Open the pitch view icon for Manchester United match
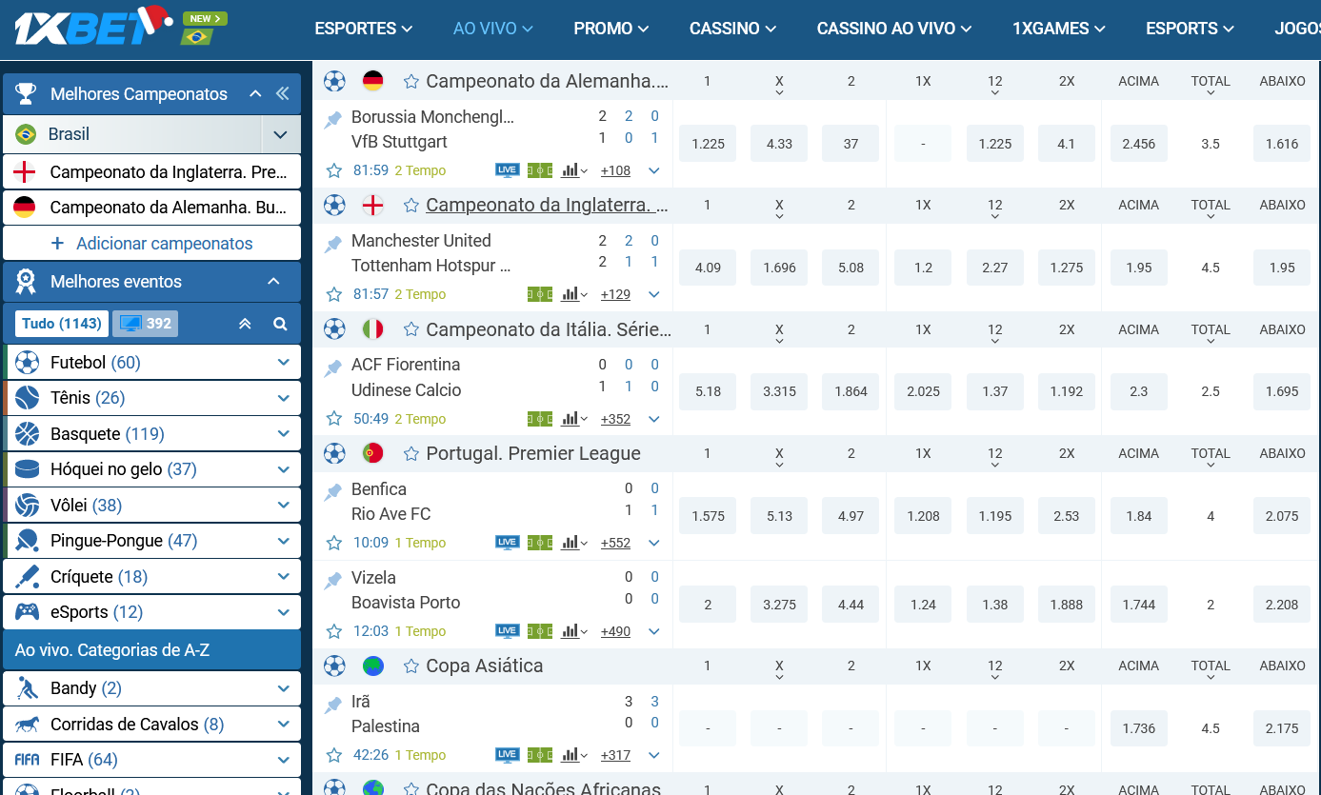The image size is (1321, 795). click(539, 294)
